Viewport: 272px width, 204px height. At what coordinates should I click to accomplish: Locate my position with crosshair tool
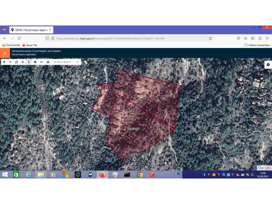[x=23, y=62]
